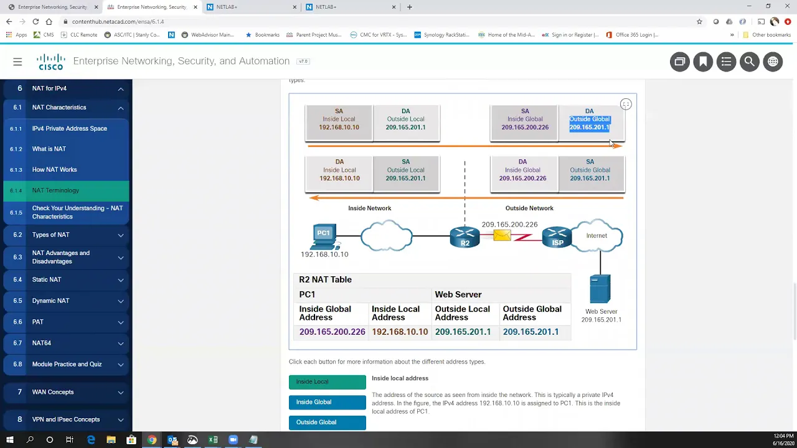Open the bookmark icon in course header
Screen dimensions: 797x448
pos(703,62)
